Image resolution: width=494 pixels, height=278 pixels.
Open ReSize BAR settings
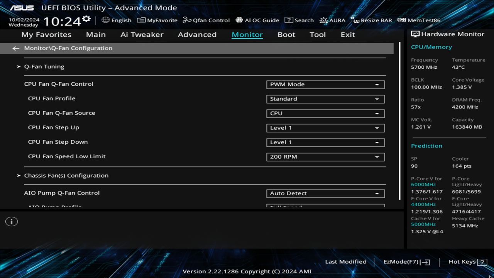[371, 20]
